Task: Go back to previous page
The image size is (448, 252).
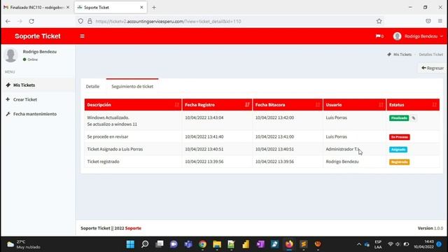Action: click(8, 21)
